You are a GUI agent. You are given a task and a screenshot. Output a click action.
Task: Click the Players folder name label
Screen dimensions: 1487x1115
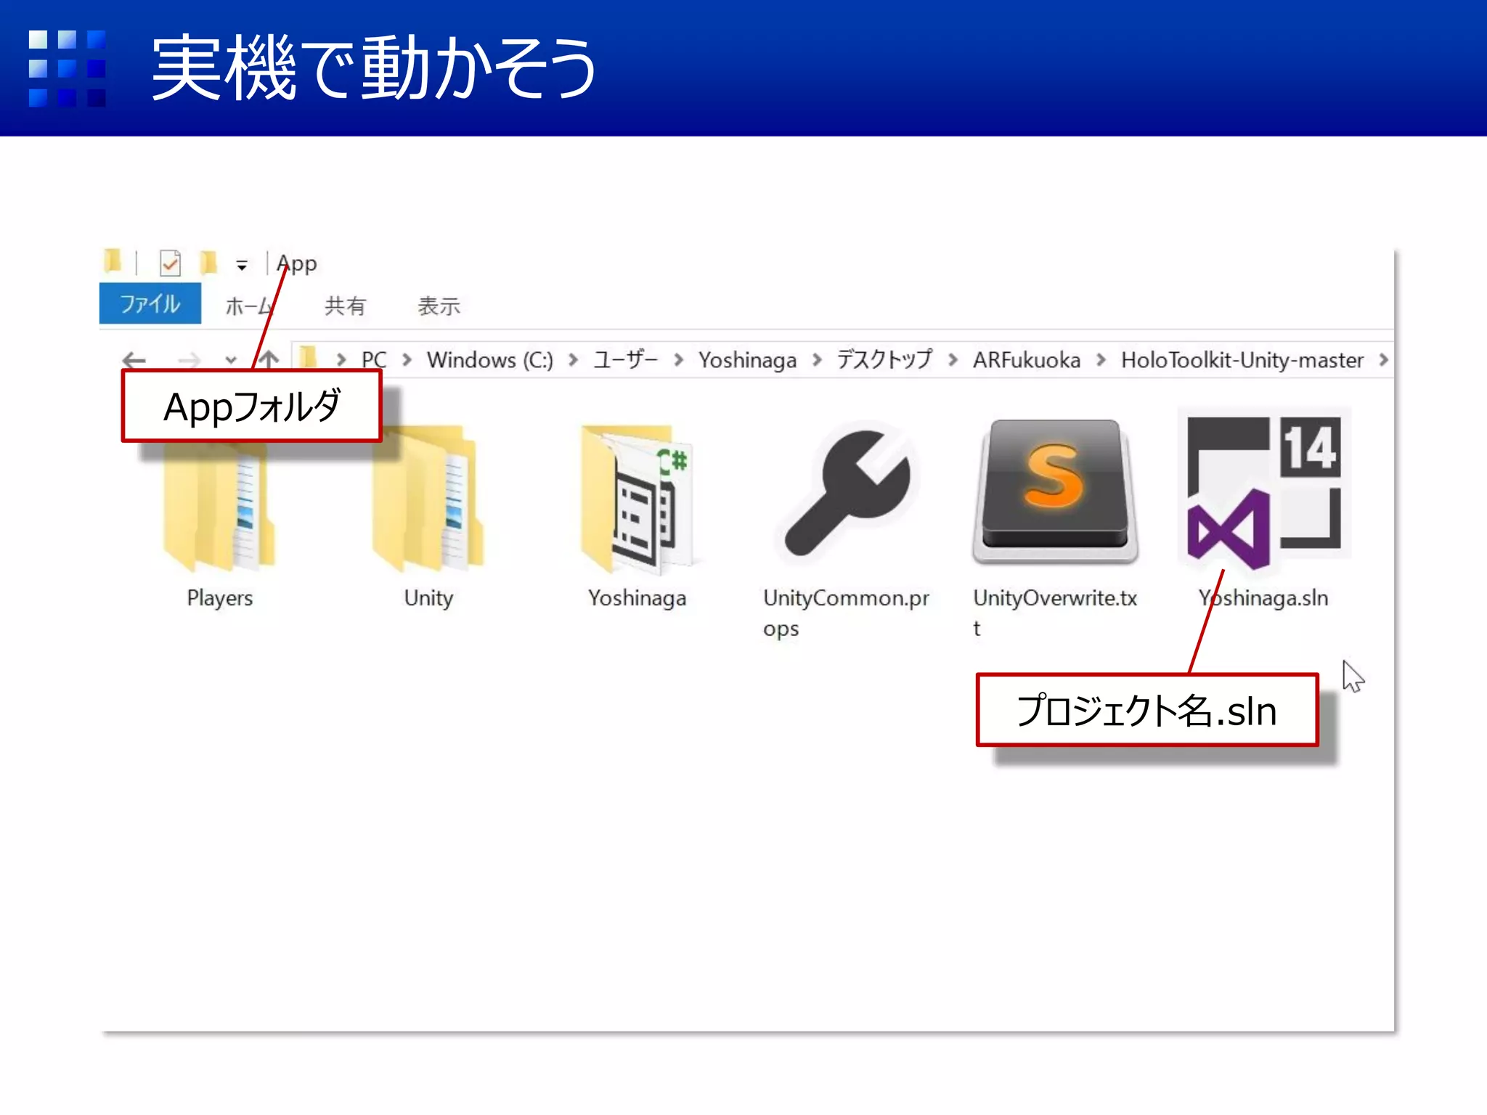pos(220,598)
